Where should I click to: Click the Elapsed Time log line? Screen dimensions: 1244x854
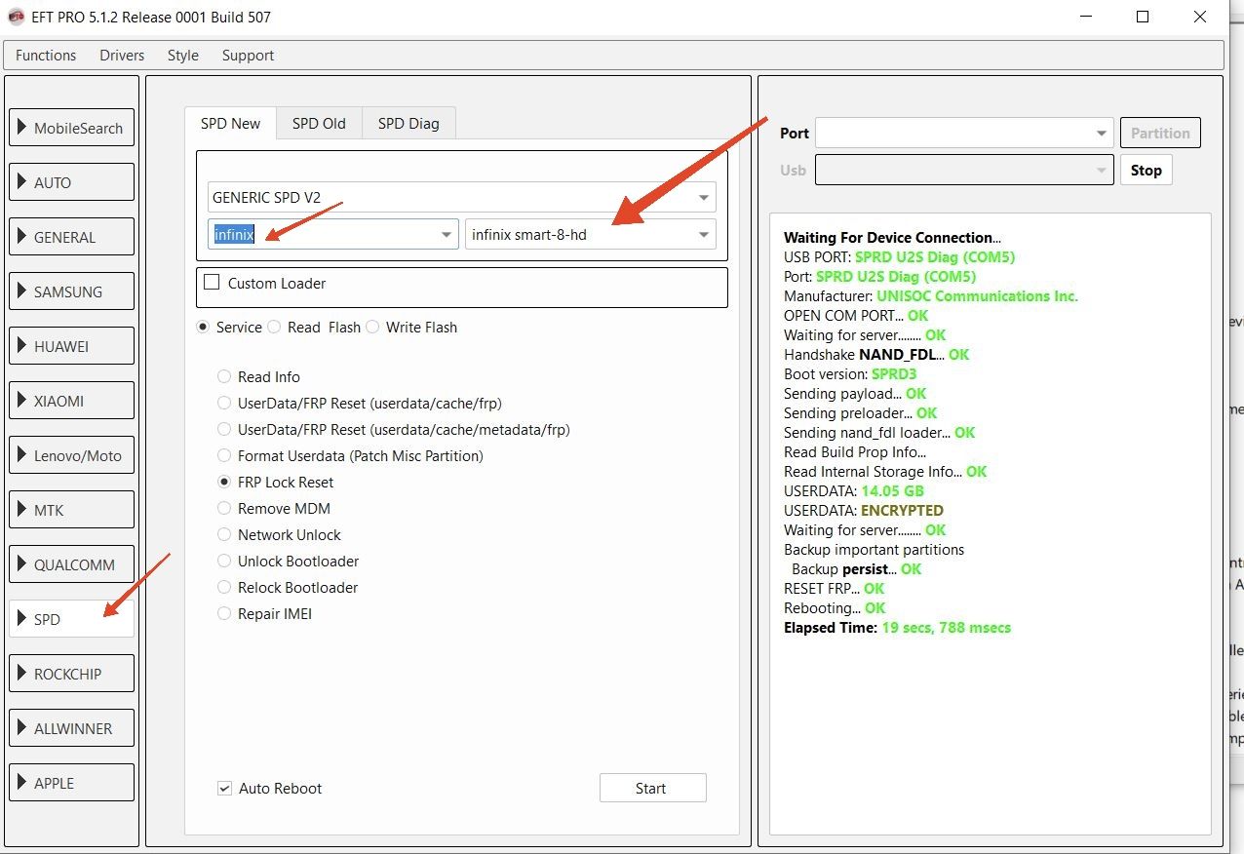897,628
